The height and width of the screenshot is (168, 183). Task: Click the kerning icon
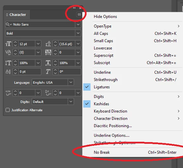point(8,52)
